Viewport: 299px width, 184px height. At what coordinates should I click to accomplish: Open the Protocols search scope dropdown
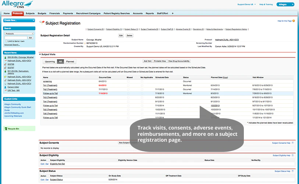coord(19,33)
